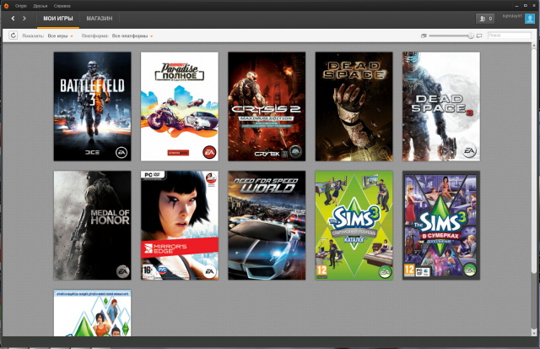
Task: Click the Origin logo icon in title bar
Action: click(6, 6)
